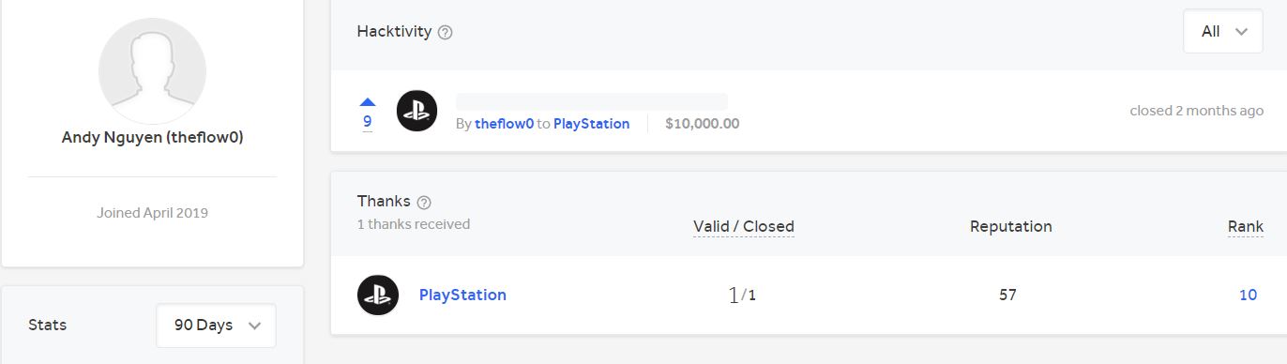Upvote the PlayStation hacktivity report
1287x364 pixels.
368,101
